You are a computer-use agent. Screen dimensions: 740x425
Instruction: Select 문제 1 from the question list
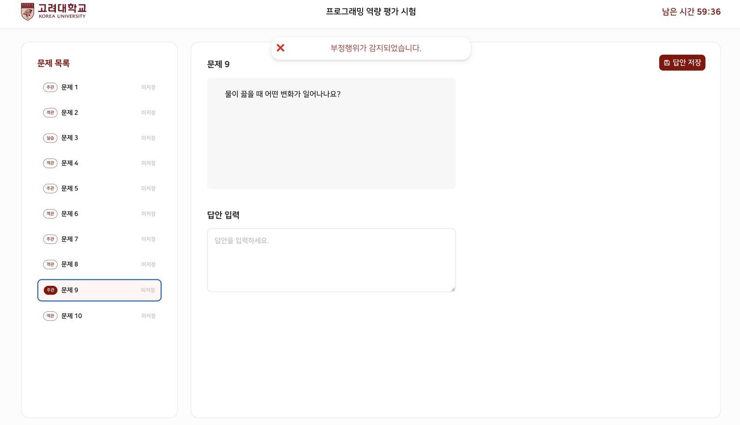point(69,87)
